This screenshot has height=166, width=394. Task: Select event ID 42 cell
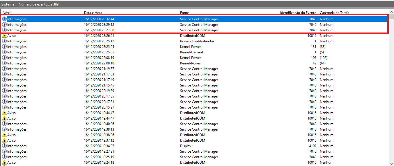coord(315,63)
